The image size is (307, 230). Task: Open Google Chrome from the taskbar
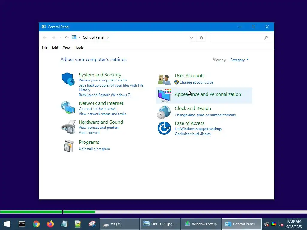pos(36,224)
